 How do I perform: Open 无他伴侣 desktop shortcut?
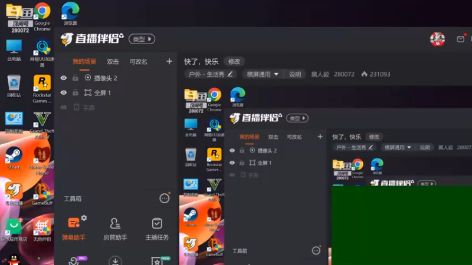pyautogui.click(x=42, y=230)
